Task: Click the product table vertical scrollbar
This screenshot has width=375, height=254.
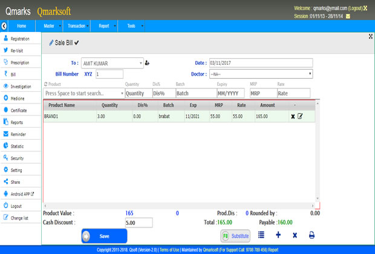Action: (x=318, y=151)
